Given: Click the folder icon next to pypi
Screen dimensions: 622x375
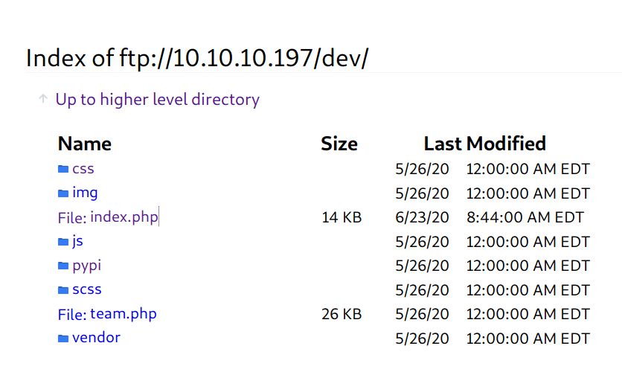Looking at the screenshot, I should pyautogui.click(x=63, y=266).
